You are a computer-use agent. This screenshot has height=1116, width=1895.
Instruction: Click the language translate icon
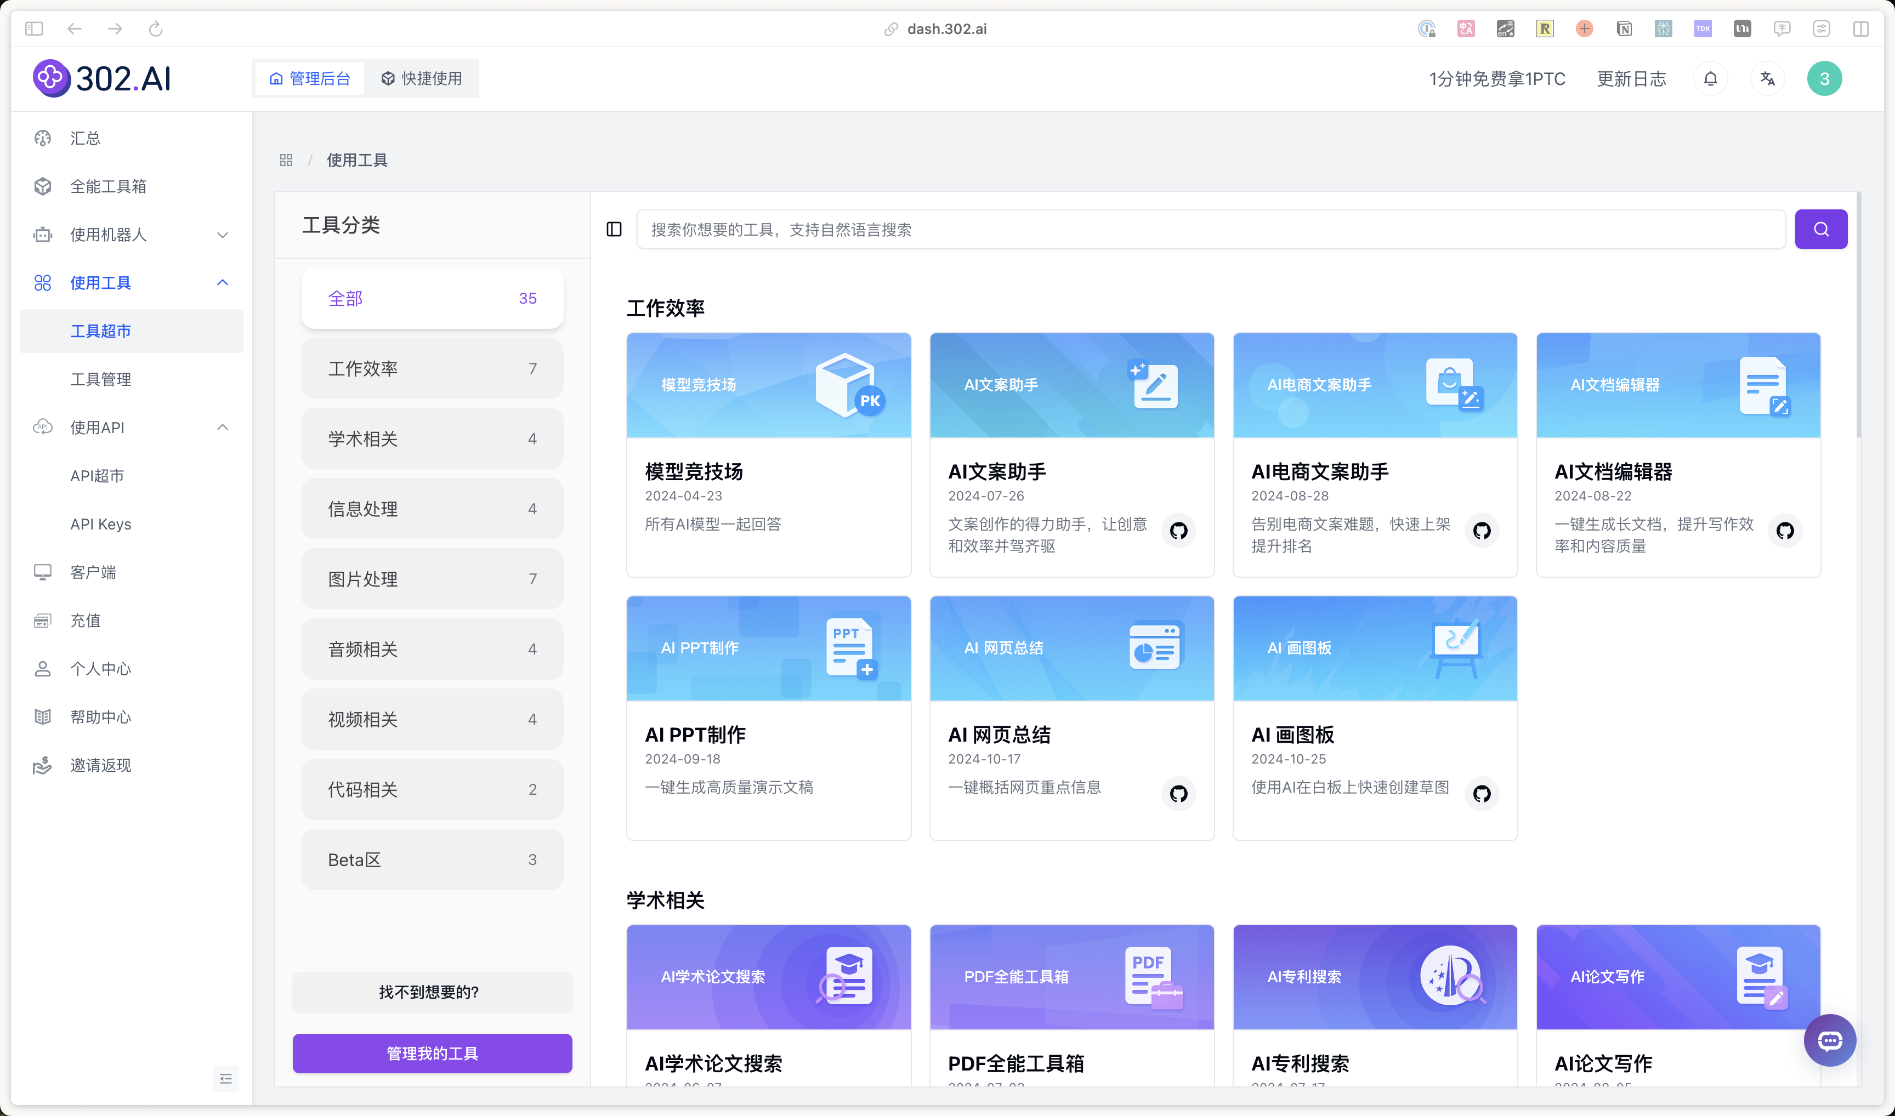click(1767, 79)
